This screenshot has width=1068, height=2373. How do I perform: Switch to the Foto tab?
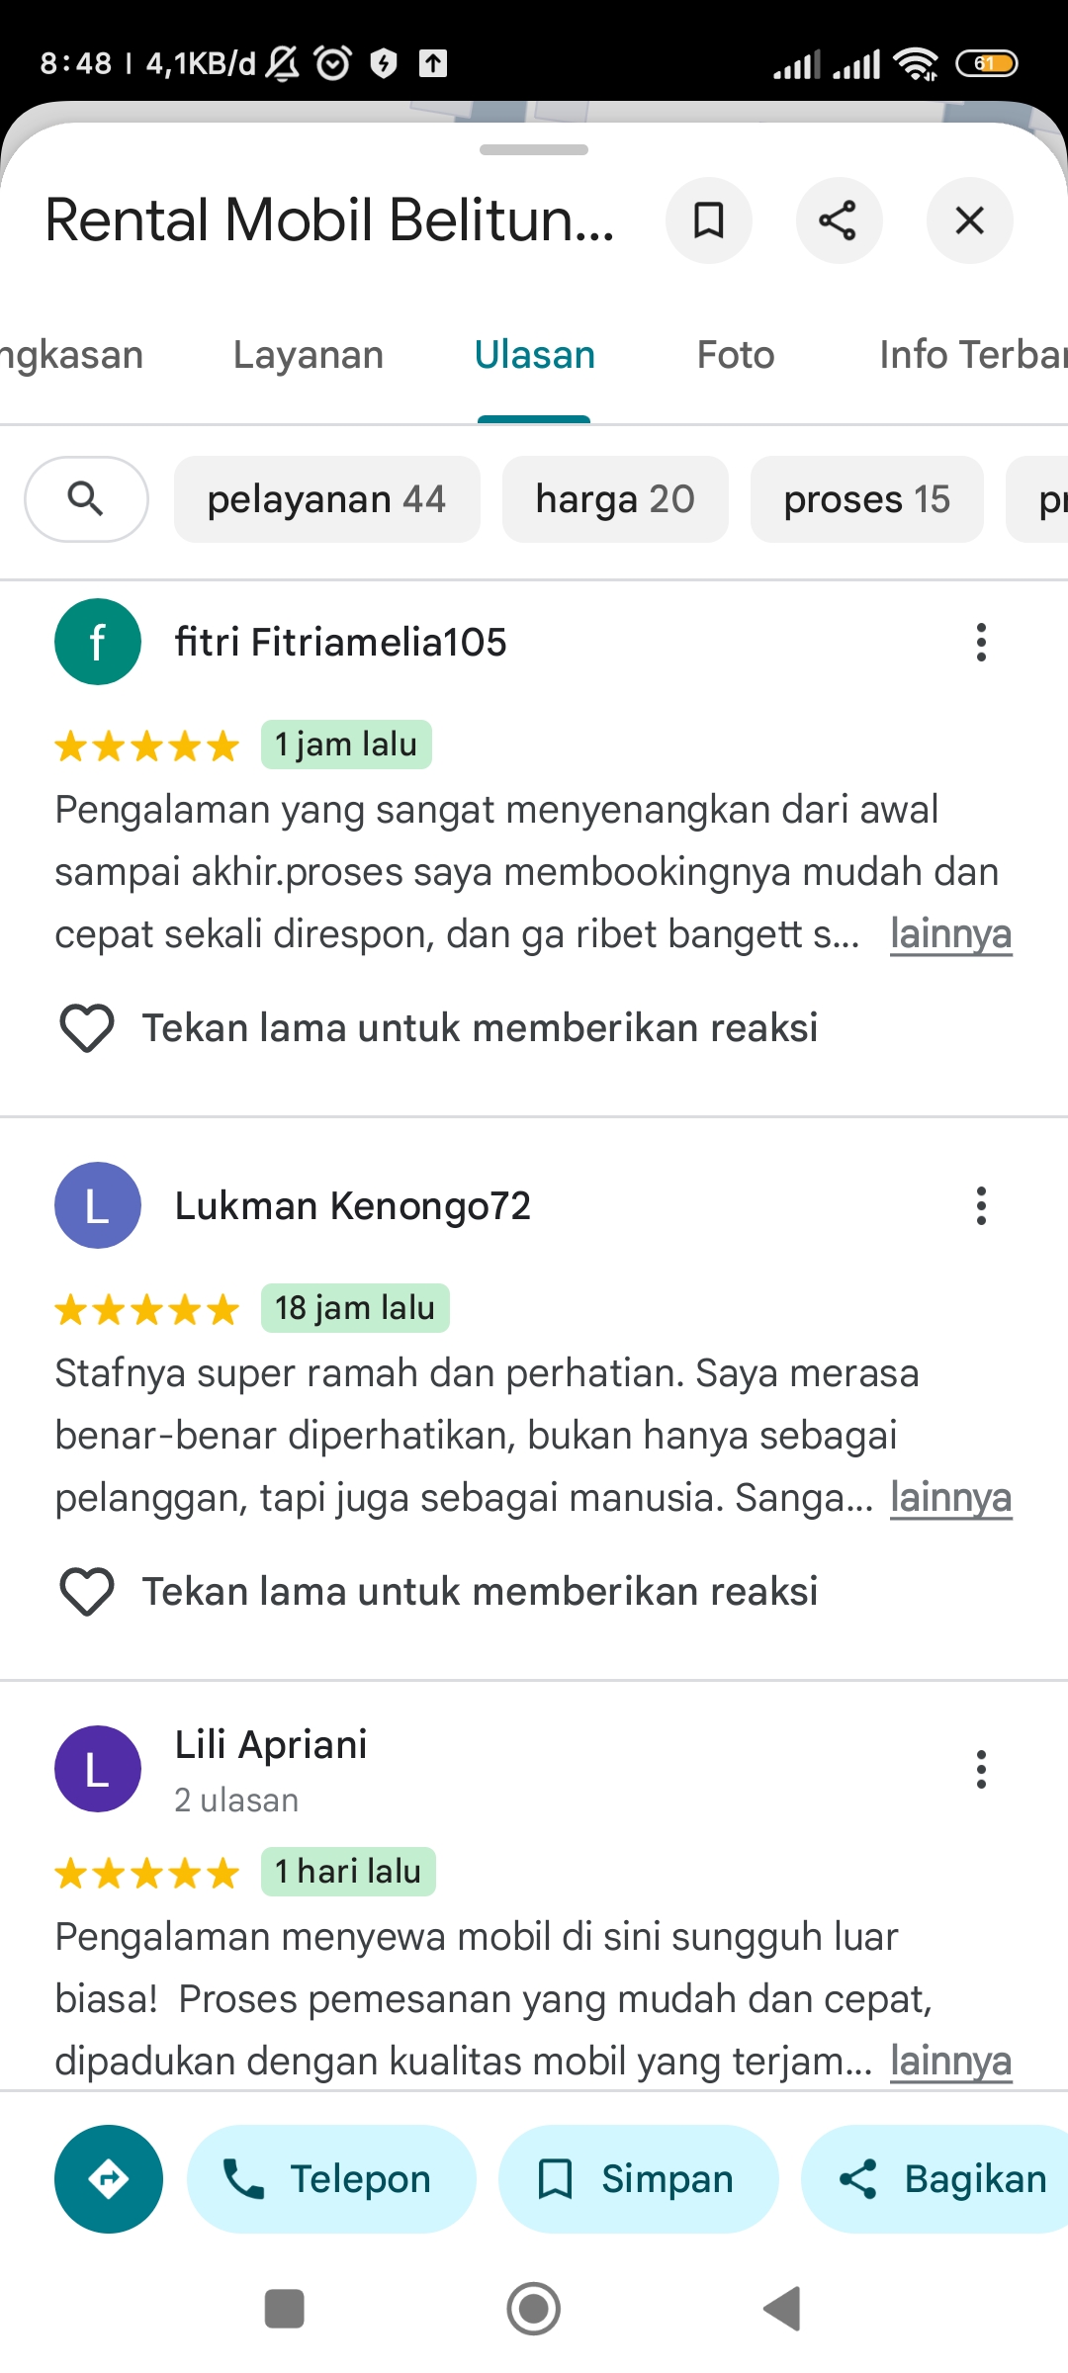[736, 355]
